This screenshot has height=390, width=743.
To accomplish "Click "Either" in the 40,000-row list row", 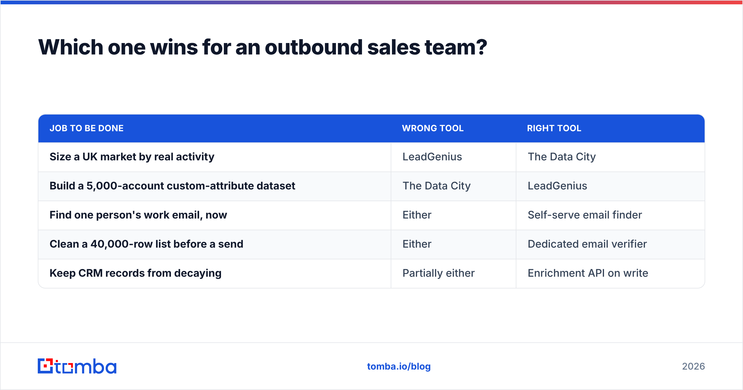I will tap(417, 244).
